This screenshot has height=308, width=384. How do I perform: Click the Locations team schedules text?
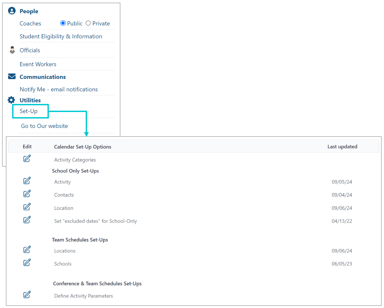coord(65,251)
